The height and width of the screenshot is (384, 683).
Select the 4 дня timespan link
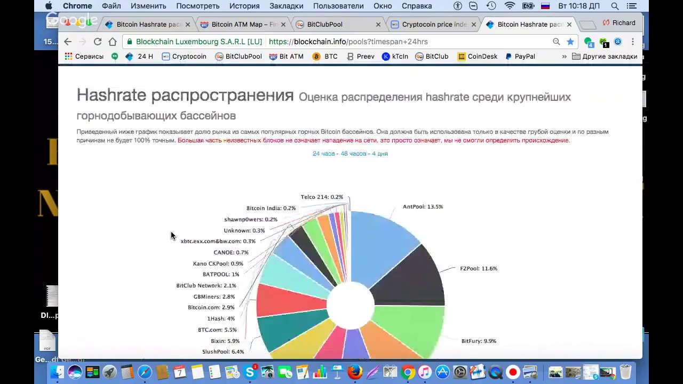point(380,154)
